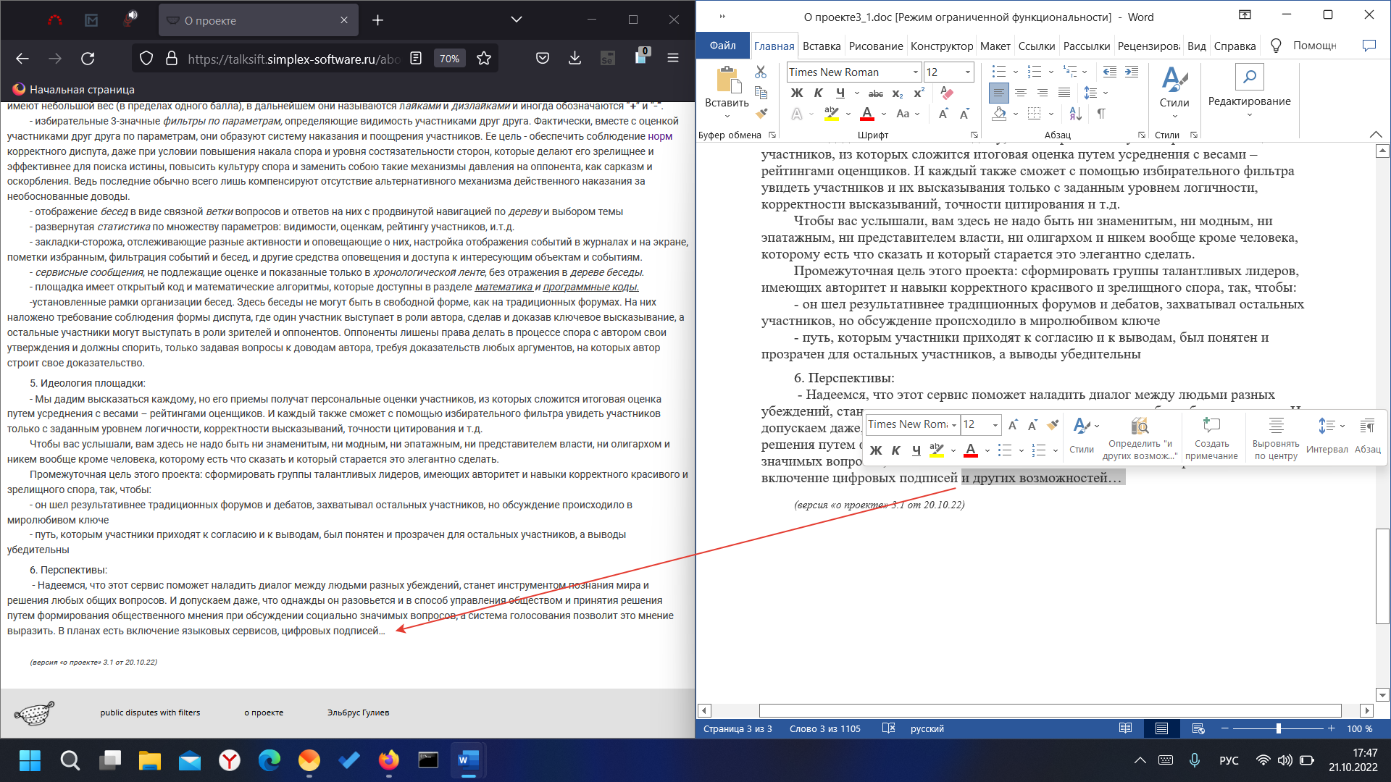Expand line spacing dropdown in ribbon
The height and width of the screenshot is (782, 1391).
[x=1106, y=93]
